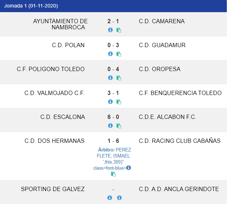Open green report icon for Escalona match

pos(119,126)
